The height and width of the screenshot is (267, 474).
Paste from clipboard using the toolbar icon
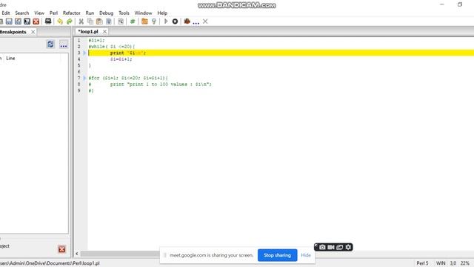pos(99,22)
